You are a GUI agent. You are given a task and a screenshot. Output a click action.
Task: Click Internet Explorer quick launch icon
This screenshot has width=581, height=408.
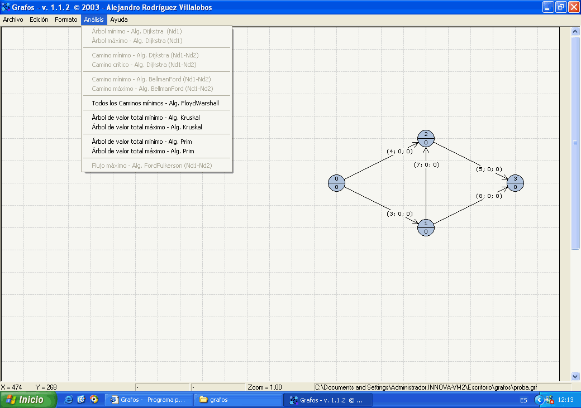click(69, 400)
